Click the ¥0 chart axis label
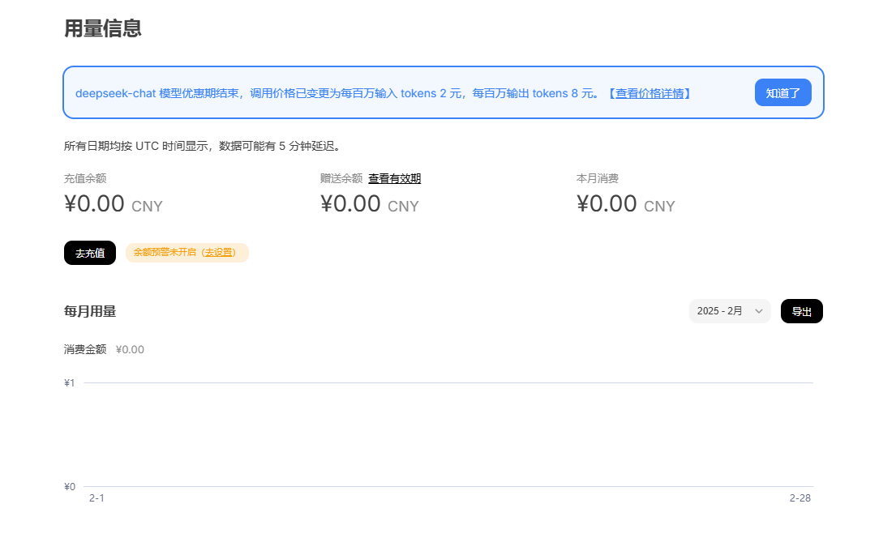This screenshot has width=896, height=538. 70,486
